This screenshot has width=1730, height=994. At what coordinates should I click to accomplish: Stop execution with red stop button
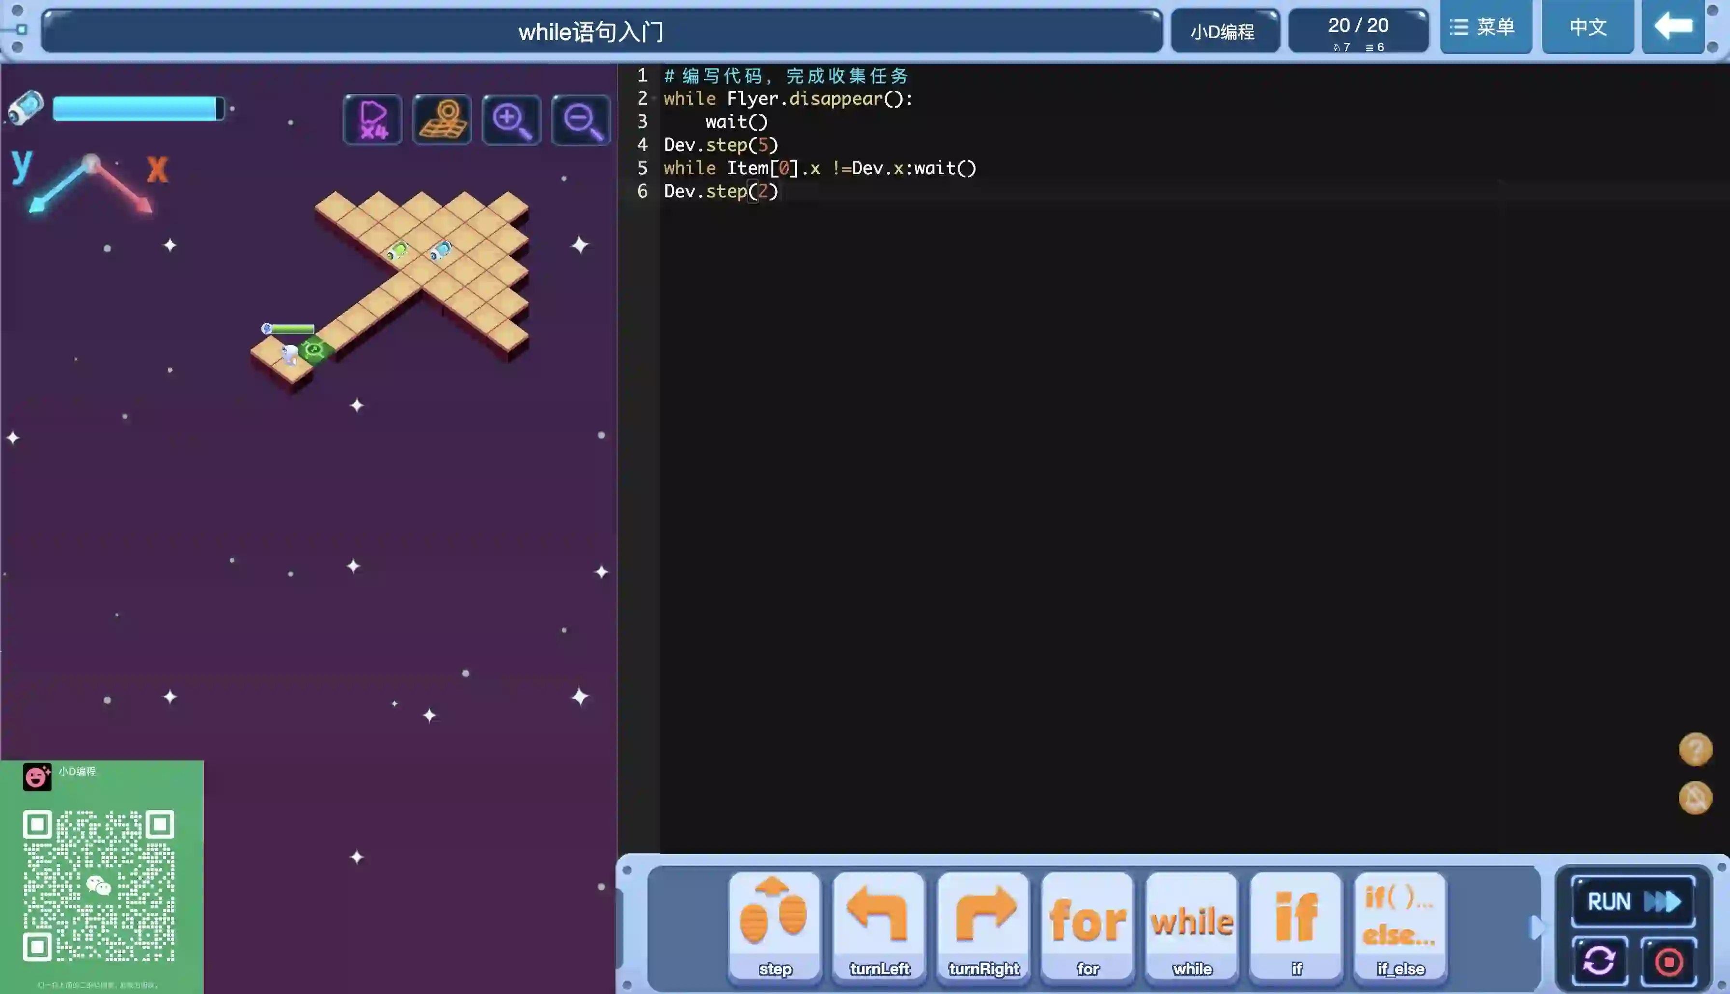click(1669, 961)
